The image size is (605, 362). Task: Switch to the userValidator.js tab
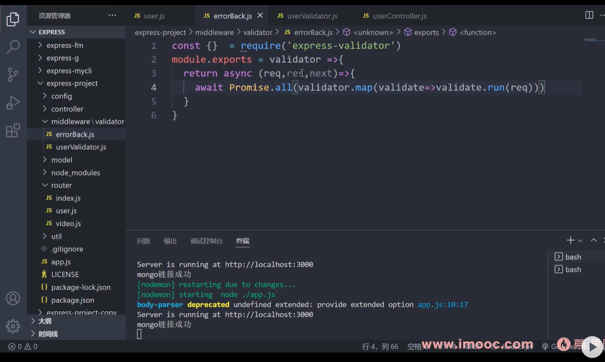307,16
